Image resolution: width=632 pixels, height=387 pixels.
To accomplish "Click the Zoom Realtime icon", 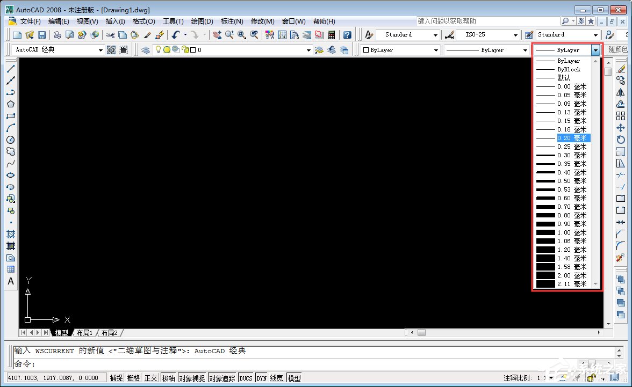I will pos(229,34).
